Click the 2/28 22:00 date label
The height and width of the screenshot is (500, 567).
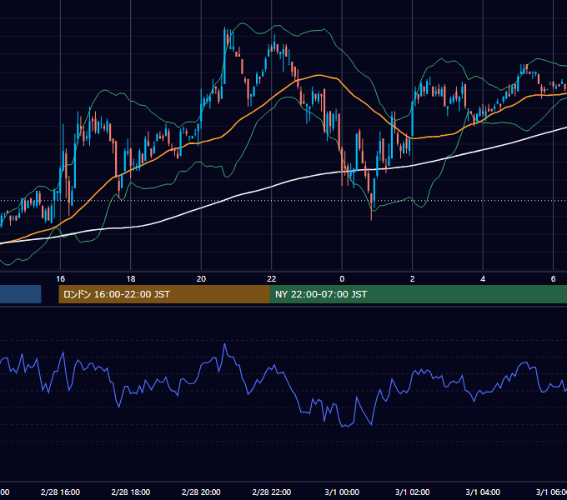pos(272,492)
